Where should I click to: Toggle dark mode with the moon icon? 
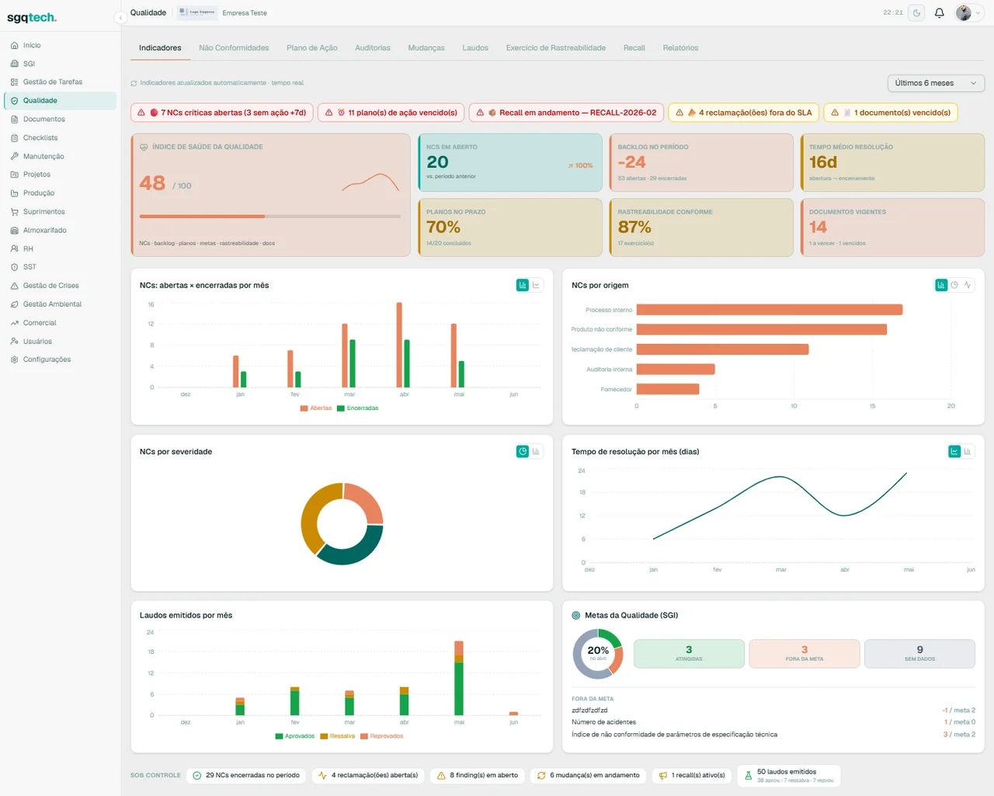coord(916,12)
